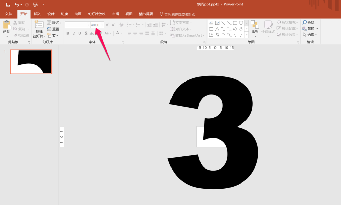This screenshot has height=205, width=341.
Task: Switch to the 插入 tab
Action: point(37,14)
